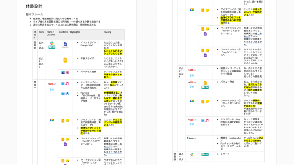The height and width of the screenshot is (165, 294).
Task: Click the esa logo in バリュー発表 row
Action: 205,87
